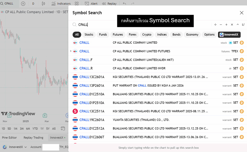Set chart range to 3M
Image resolution: width=247 pixels, height=152 pixels.
[22, 129]
